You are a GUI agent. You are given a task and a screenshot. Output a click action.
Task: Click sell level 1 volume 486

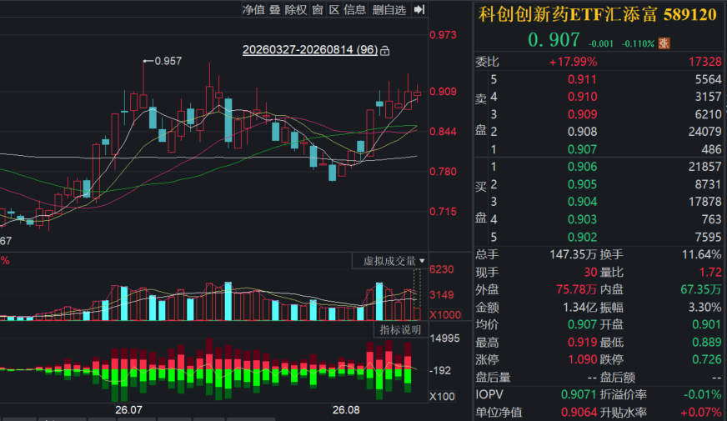pos(711,149)
